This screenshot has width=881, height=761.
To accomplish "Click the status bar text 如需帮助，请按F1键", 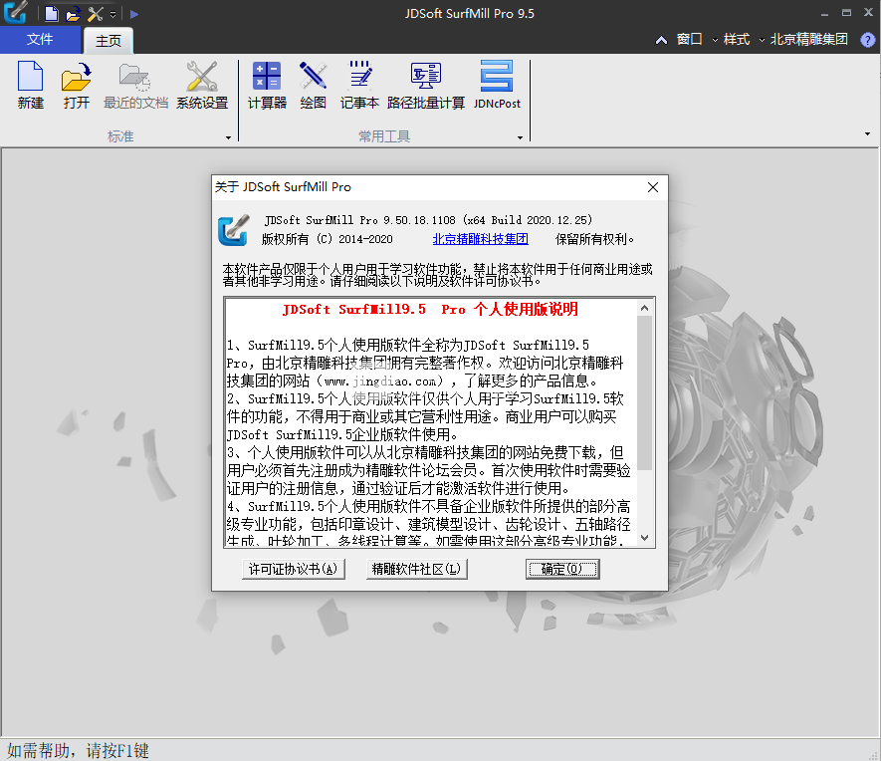I will pyautogui.click(x=78, y=751).
